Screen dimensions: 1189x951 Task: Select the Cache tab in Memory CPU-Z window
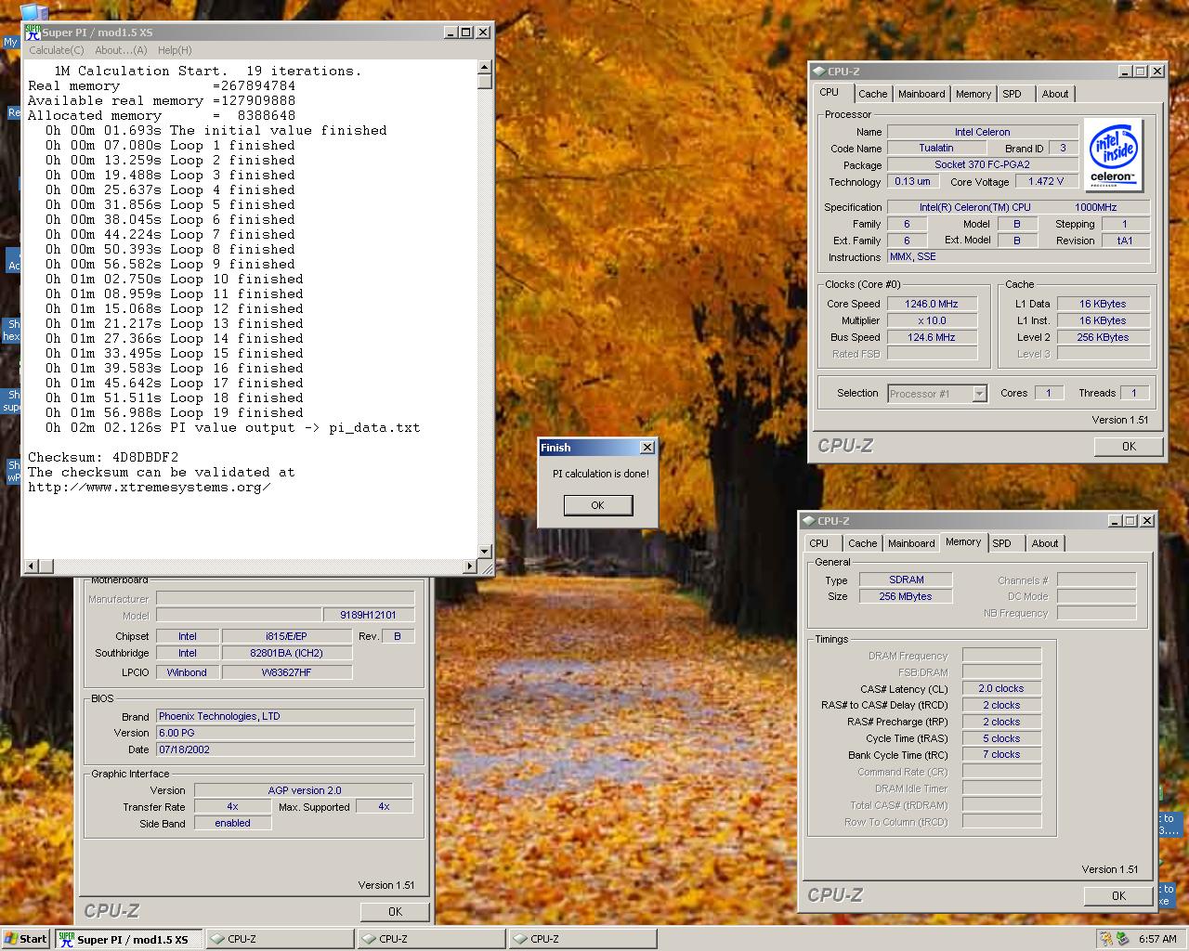[x=862, y=543]
